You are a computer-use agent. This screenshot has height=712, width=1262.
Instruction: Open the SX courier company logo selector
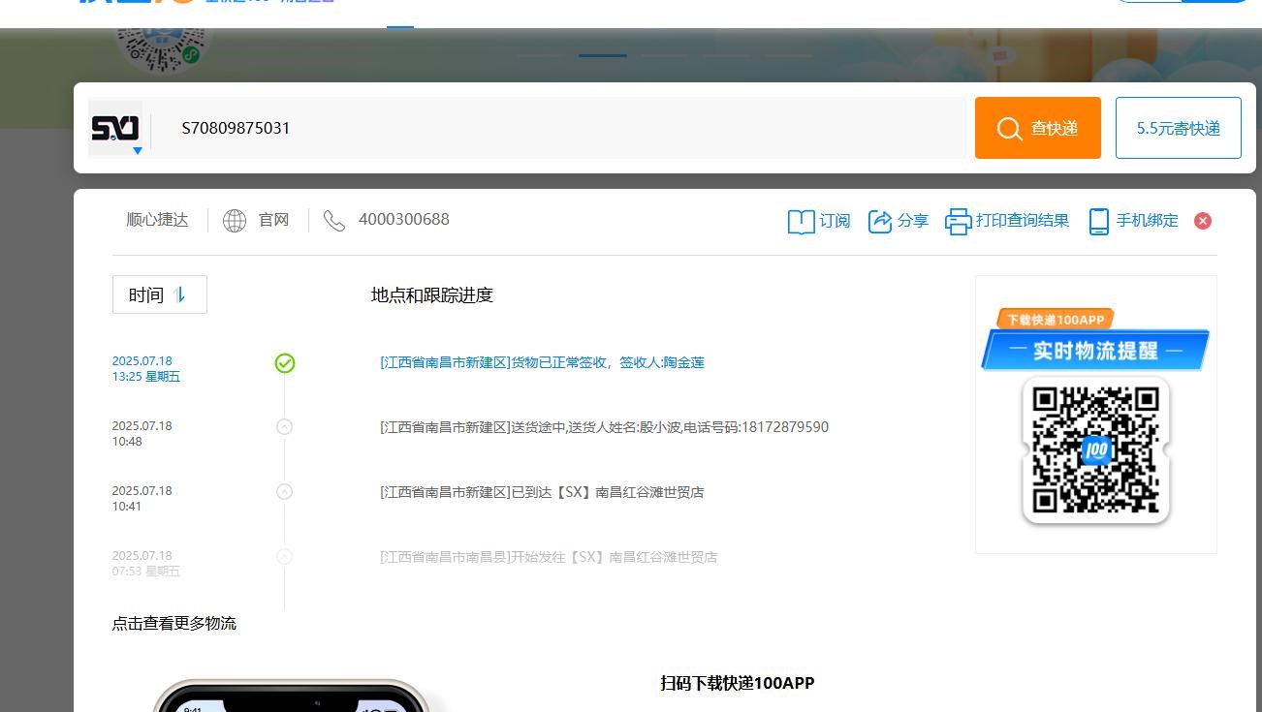pyautogui.click(x=115, y=128)
